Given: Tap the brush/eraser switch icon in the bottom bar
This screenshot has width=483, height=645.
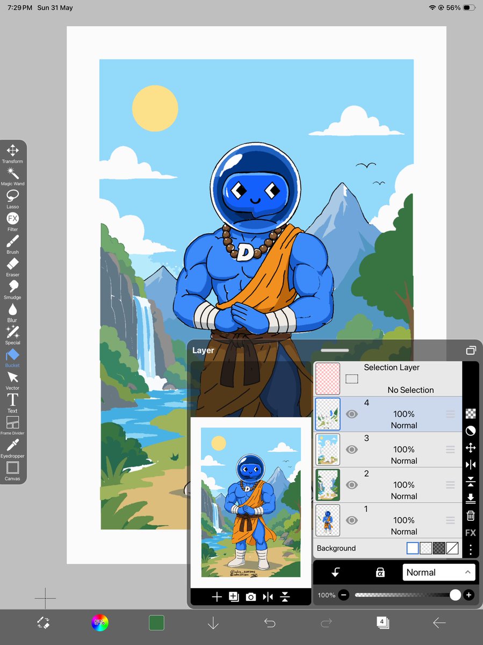Looking at the screenshot, I should (x=44, y=622).
